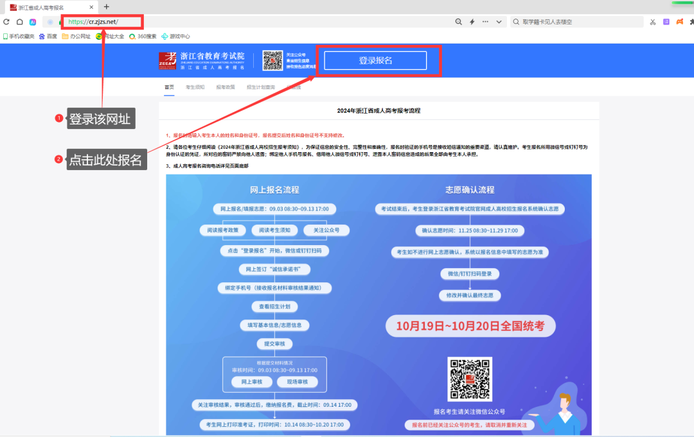Click the home page icon
This screenshot has width=694, height=437.
coord(19,22)
